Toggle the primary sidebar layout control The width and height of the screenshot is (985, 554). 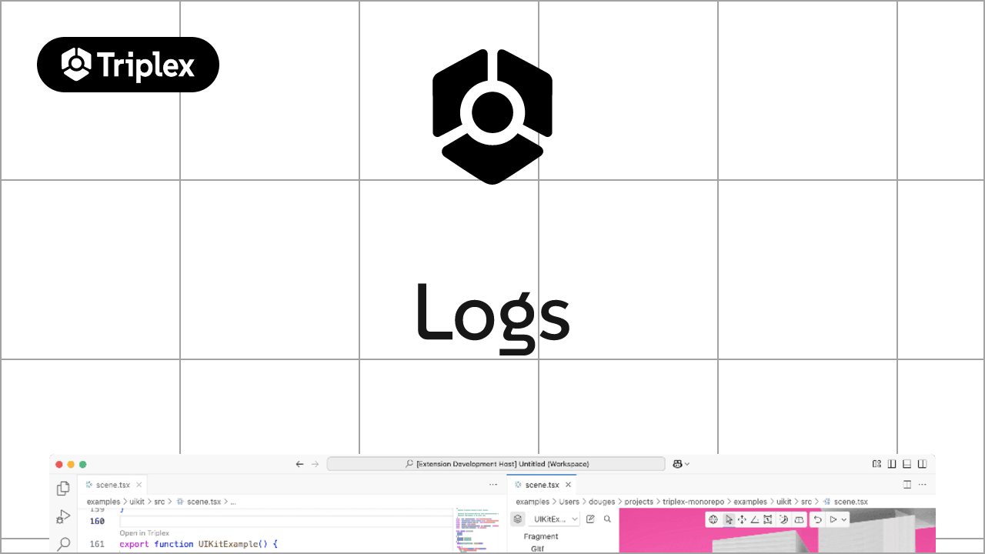[891, 464]
